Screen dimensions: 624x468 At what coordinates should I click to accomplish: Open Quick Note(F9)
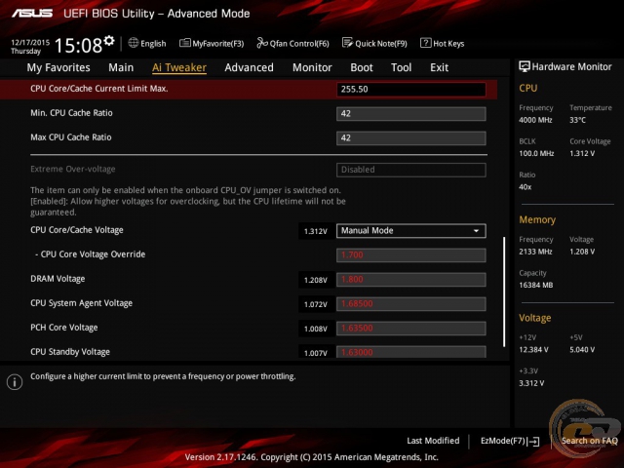[374, 43]
